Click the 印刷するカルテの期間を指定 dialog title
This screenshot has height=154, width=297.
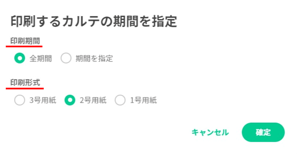[x=94, y=22]
